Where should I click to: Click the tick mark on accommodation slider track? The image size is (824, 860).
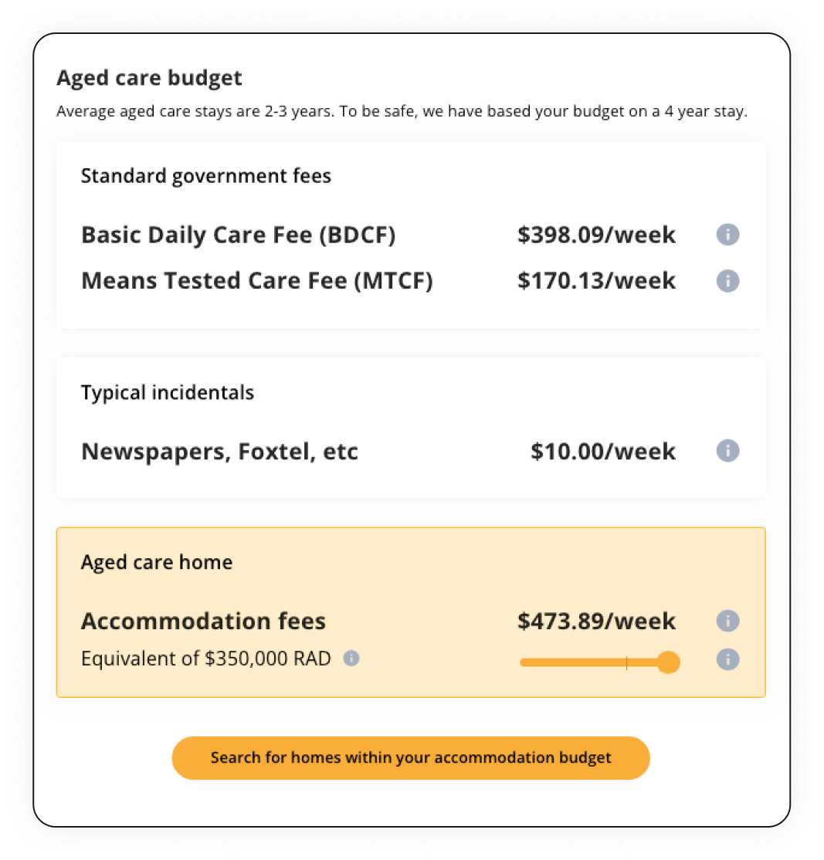coord(626,662)
